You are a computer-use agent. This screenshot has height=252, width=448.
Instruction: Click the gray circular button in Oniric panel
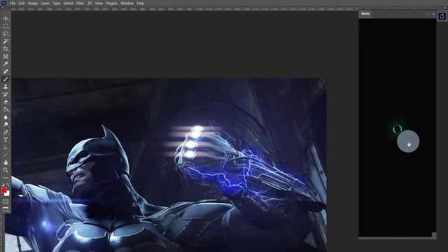408,141
